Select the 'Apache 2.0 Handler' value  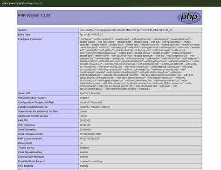(90, 93)
